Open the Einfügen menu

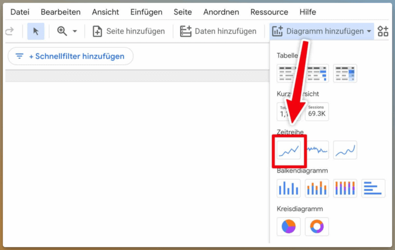coord(146,12)
